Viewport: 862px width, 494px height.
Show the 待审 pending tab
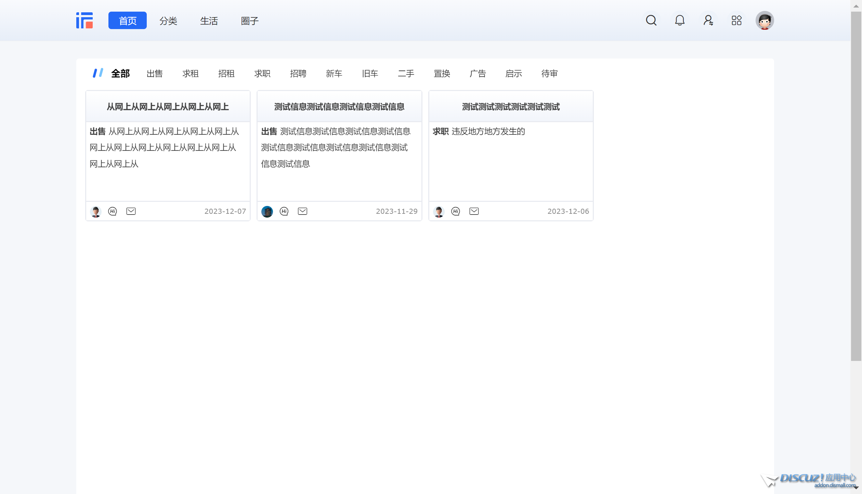point(549,74)
